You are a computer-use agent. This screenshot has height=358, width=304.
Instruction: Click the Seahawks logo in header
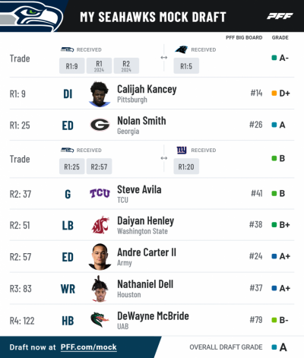tap(32, 16)
